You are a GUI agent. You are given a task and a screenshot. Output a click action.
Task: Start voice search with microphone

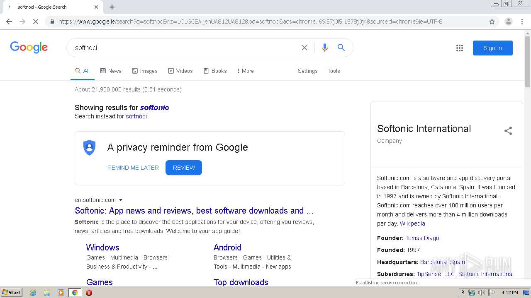(325, 48)
